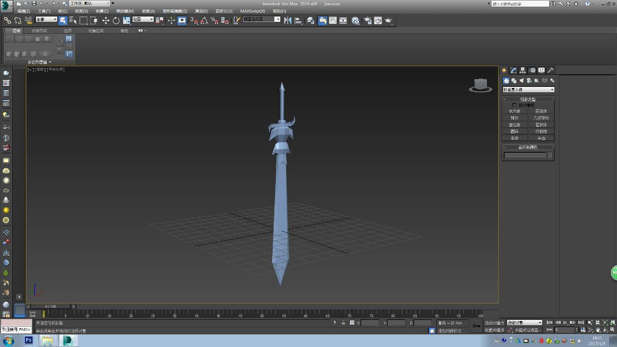Viewport: 617px width, 347px height.
Task: Click the Mirror tool in main toolbar
Action: (x=289, y=20)
